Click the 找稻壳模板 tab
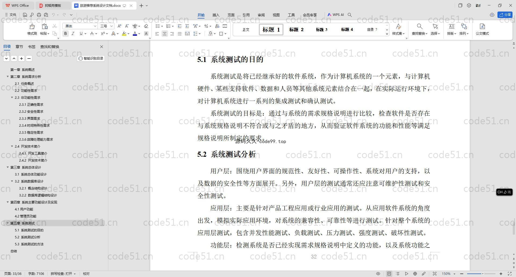The height and width of the screenshot is (277, 516). tap(53, 5)
